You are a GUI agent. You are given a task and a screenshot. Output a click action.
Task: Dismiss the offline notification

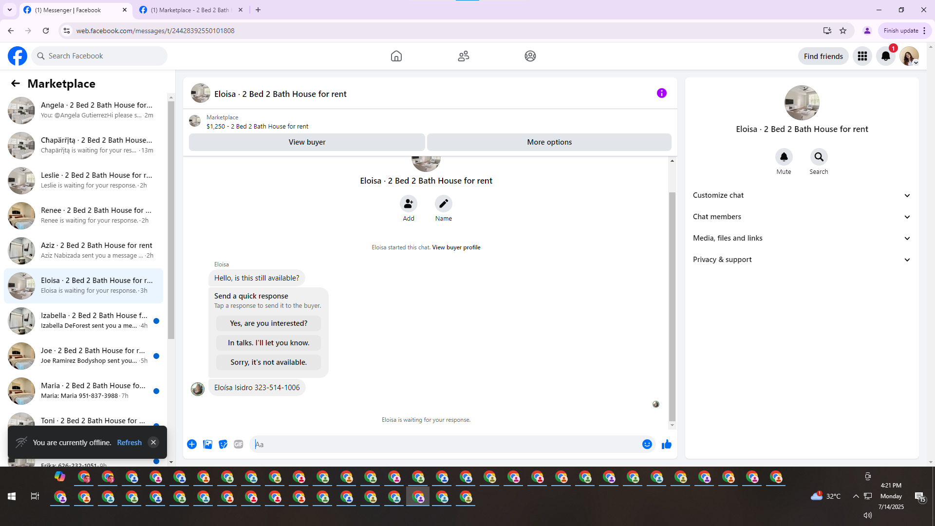point(153,442)
